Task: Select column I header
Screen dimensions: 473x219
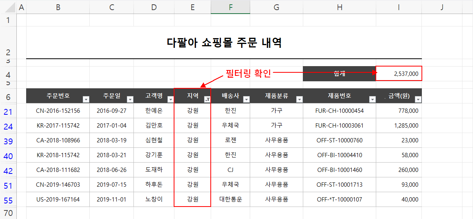Action: point(399,7)
